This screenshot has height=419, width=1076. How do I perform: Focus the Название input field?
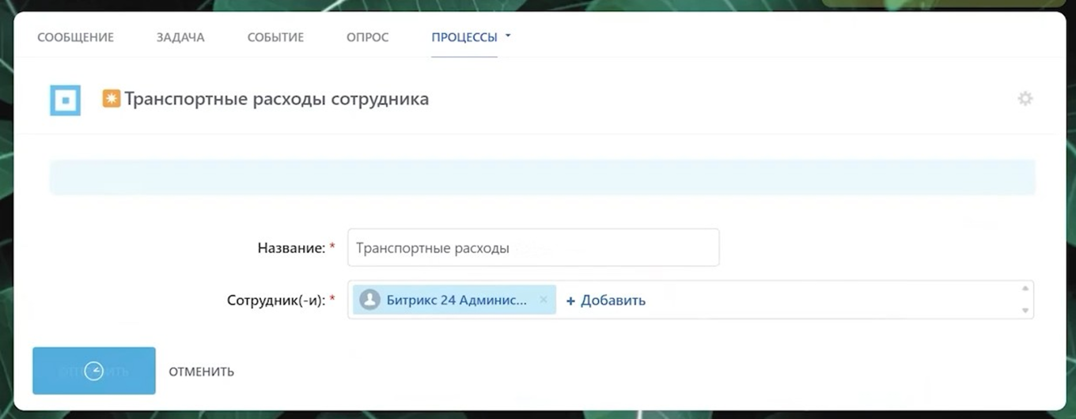(532, 247)
